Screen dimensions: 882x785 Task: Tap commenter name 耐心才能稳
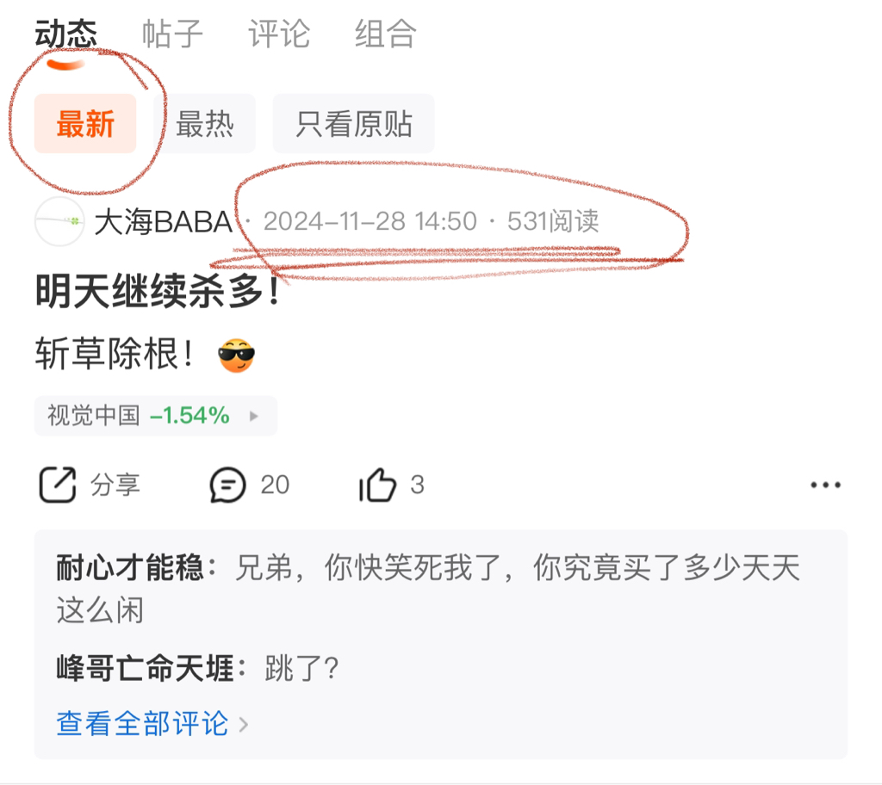tap(130, 567)
